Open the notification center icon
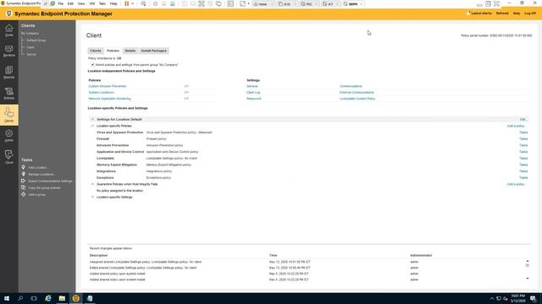The height and width of the screenshot is (304, 542). 533,298
